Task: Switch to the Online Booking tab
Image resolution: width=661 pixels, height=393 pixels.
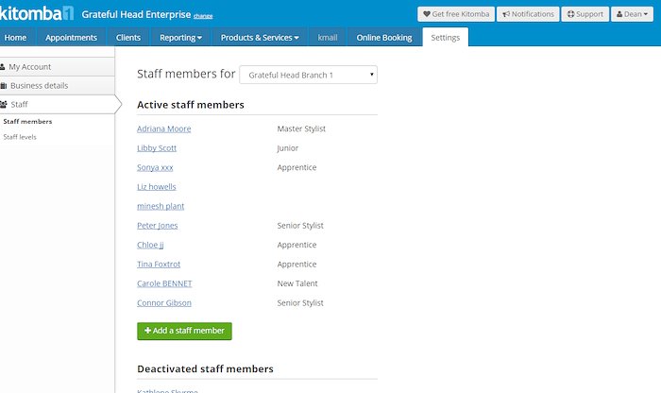Action: coord(384,38)
